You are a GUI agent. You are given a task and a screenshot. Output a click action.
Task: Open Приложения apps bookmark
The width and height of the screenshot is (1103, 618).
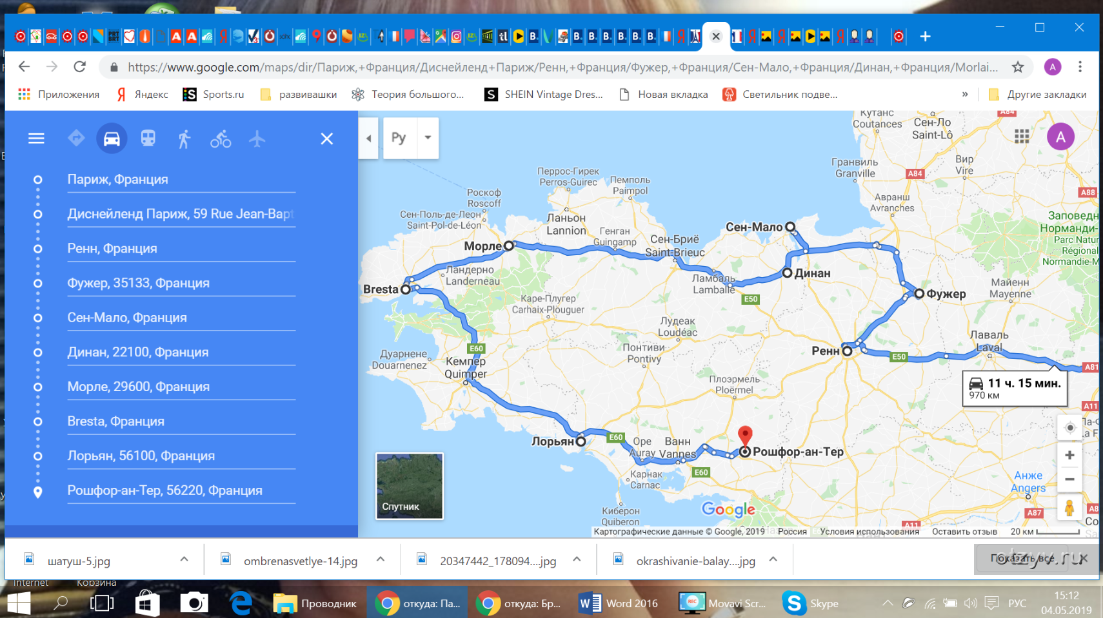[59, 95]
